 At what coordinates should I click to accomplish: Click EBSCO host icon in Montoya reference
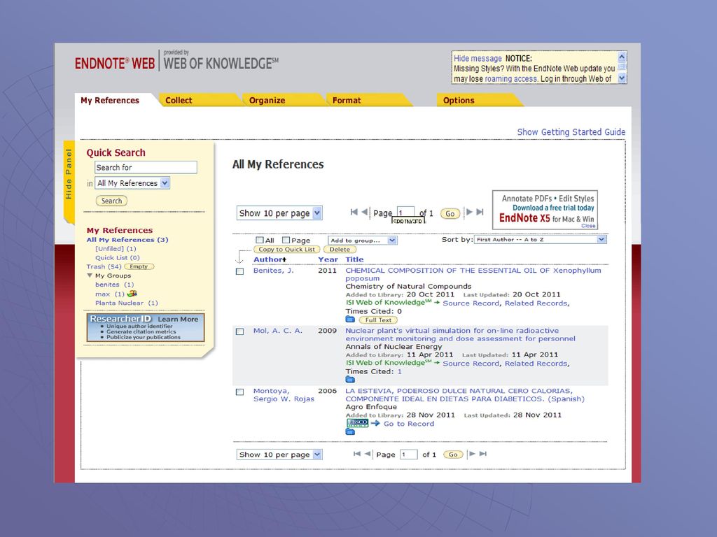pyautogui.click(x=358, y=423)
